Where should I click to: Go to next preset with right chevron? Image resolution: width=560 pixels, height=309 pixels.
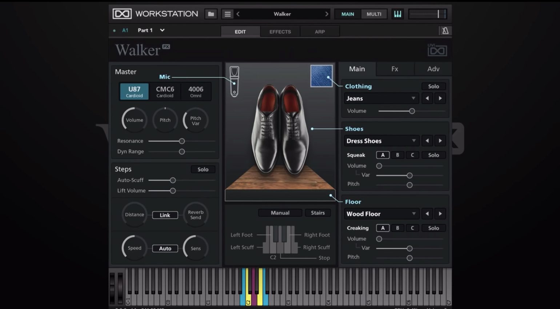tap(327, 14)
